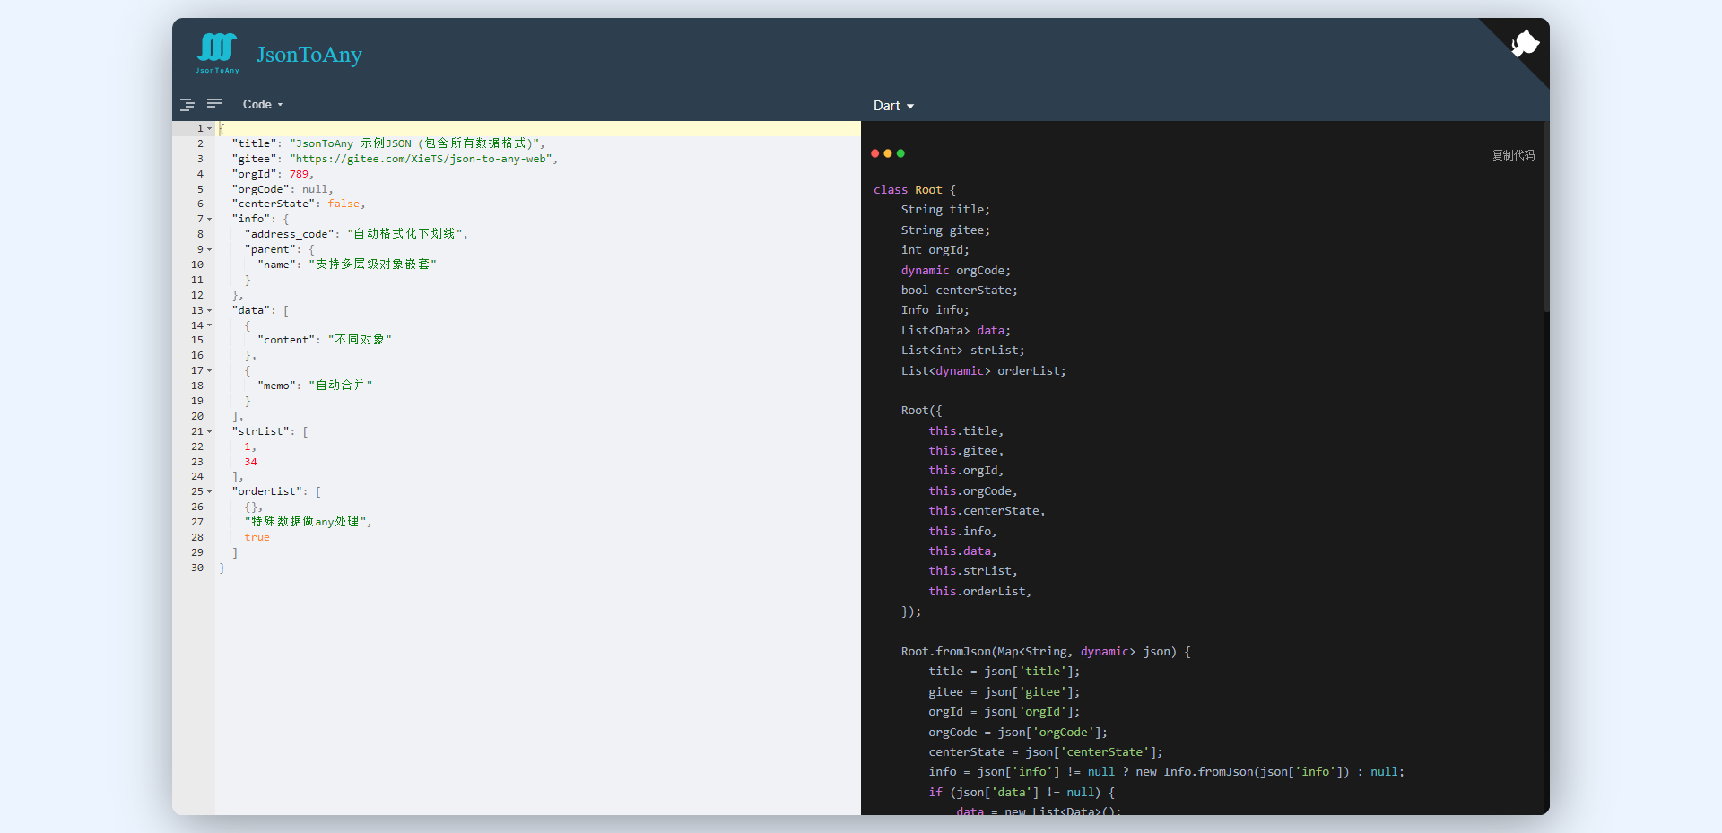
Task: Click the 复制代码 copy code button
Action: (x=1513, y=155)
